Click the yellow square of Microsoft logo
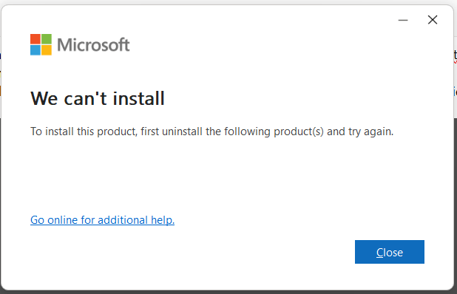457x294 pixels. pos(47,50)
